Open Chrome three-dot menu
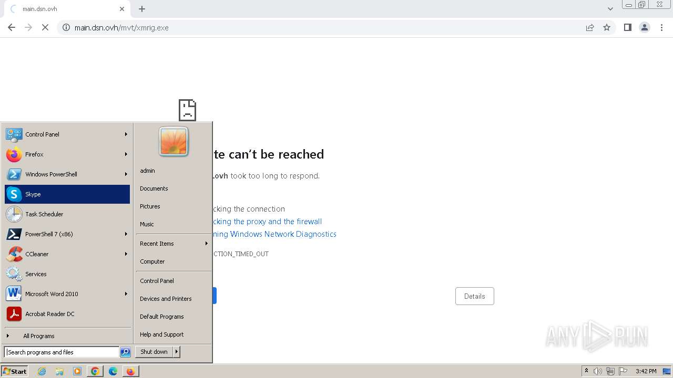This screenshot has width=673, height=378. click(661, 27)
